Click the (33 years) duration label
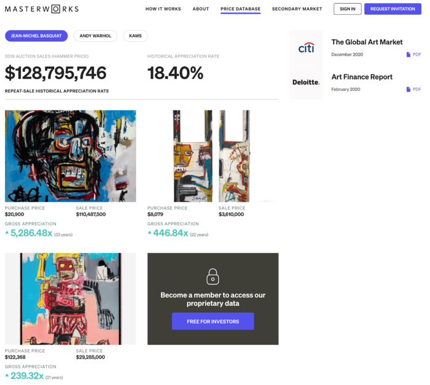 pyautogui.click(x=63, y=235)
